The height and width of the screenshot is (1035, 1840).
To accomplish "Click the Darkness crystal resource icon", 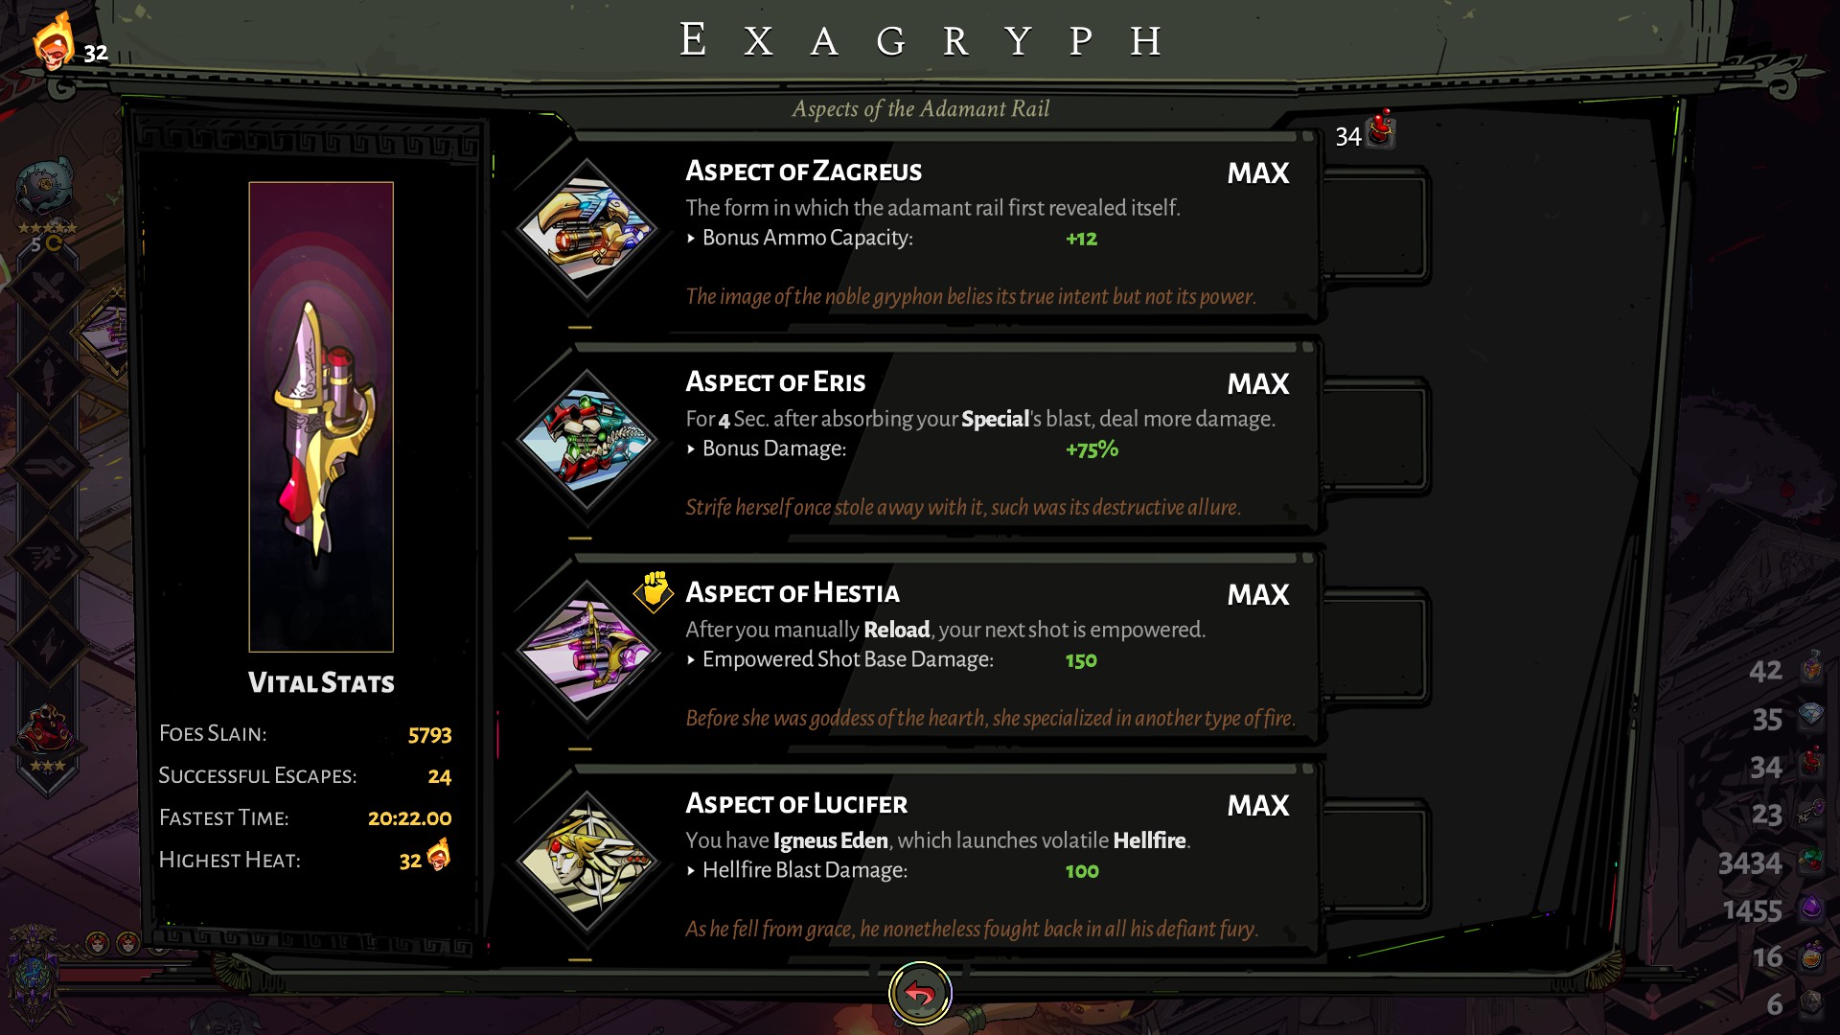I will click(1811, 907).
